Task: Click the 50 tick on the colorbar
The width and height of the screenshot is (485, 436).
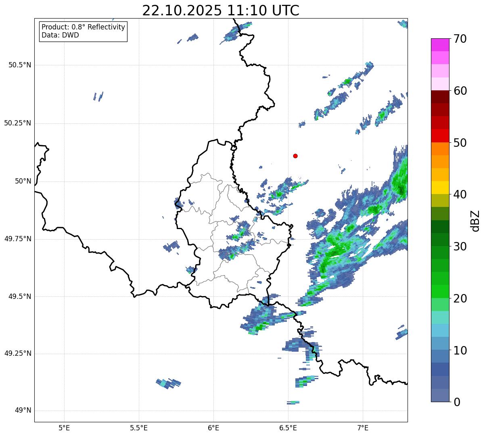Action: tap(460, 143)
